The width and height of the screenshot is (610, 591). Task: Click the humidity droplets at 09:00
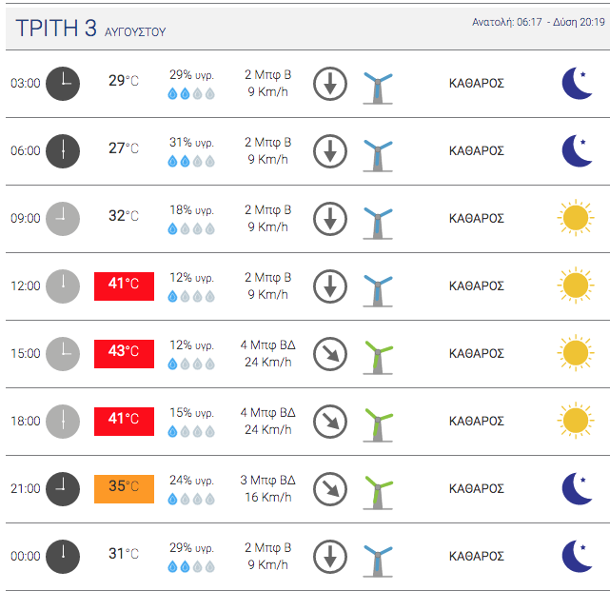(191, 229)
